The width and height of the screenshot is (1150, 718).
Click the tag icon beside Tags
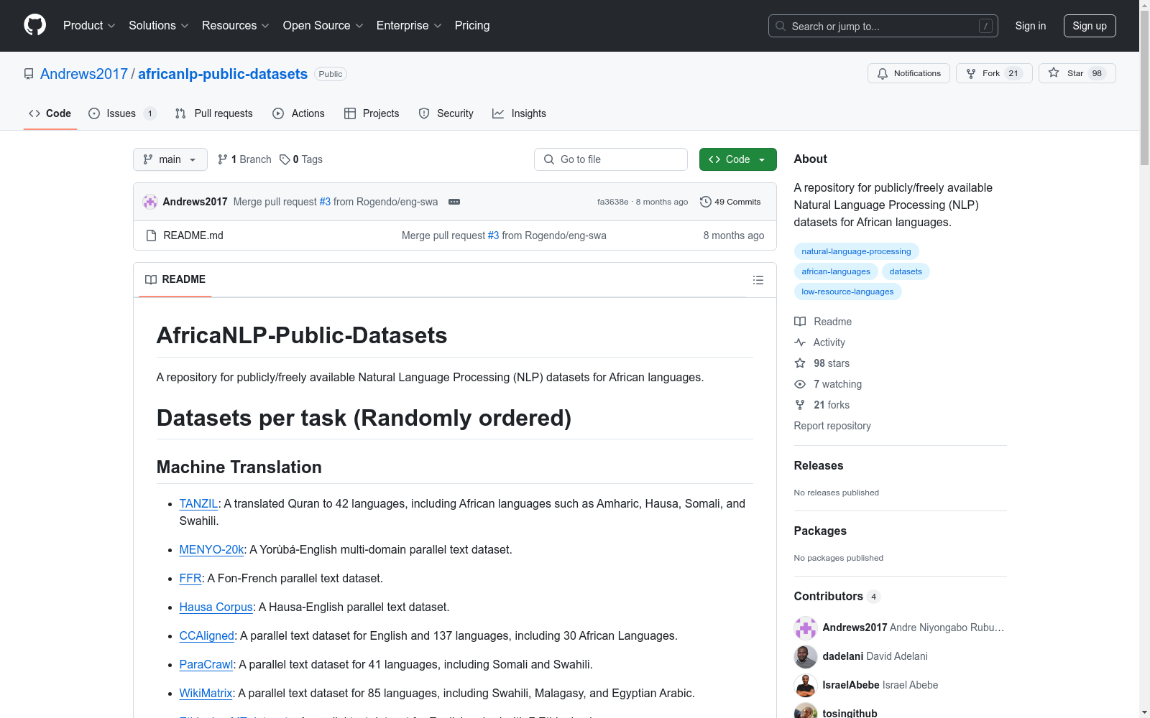tap(285, 159)
